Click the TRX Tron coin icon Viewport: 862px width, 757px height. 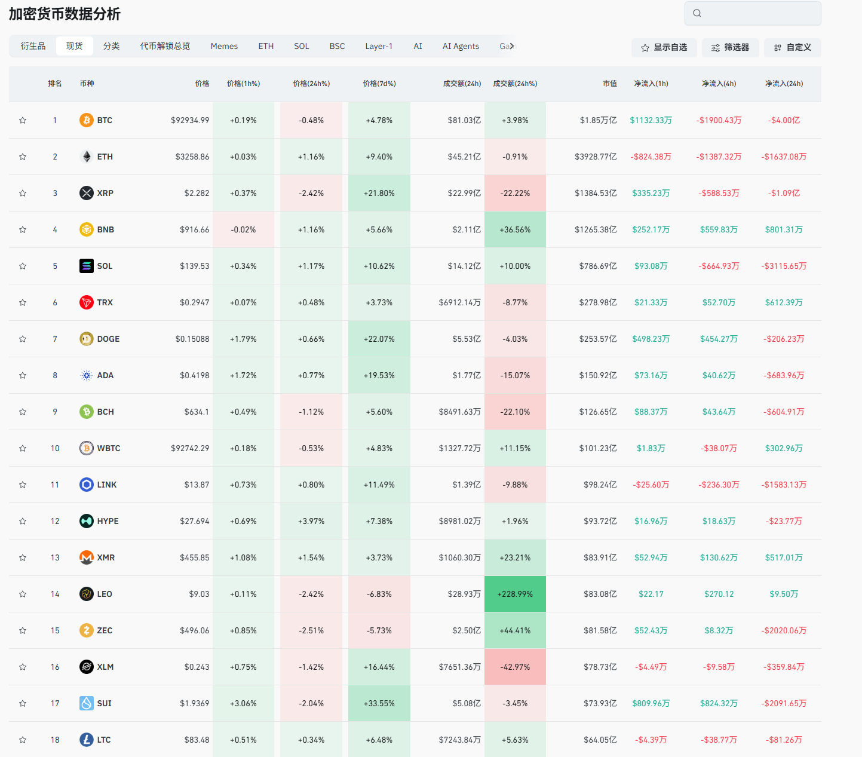coord(87,302)
